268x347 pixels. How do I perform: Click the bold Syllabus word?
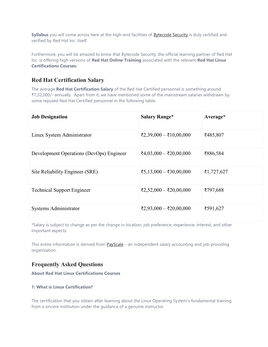pos(40,35)
